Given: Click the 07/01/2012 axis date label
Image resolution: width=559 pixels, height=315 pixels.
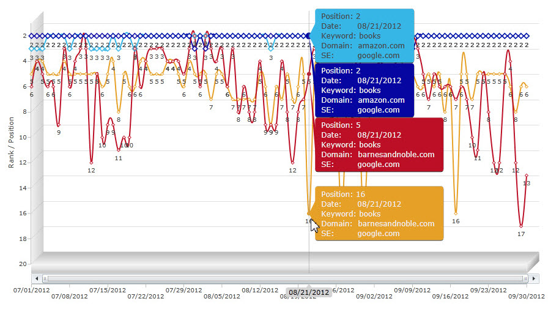Looking at the screenshot, I should click(31, 290).
